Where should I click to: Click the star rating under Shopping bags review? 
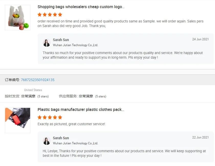click(x=50, y=15)
